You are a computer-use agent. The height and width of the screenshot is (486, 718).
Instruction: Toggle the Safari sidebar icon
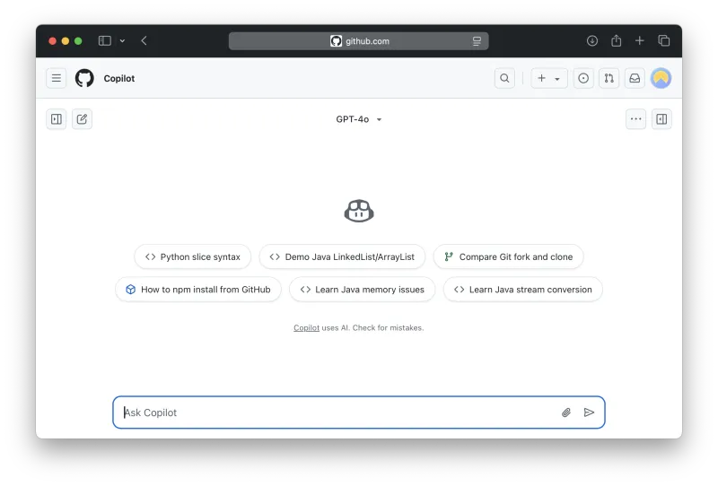(x=105, y=40)
